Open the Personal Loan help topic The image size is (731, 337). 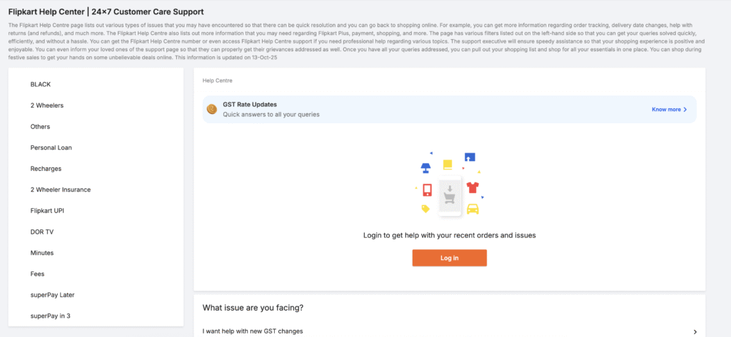coord(51,147)
